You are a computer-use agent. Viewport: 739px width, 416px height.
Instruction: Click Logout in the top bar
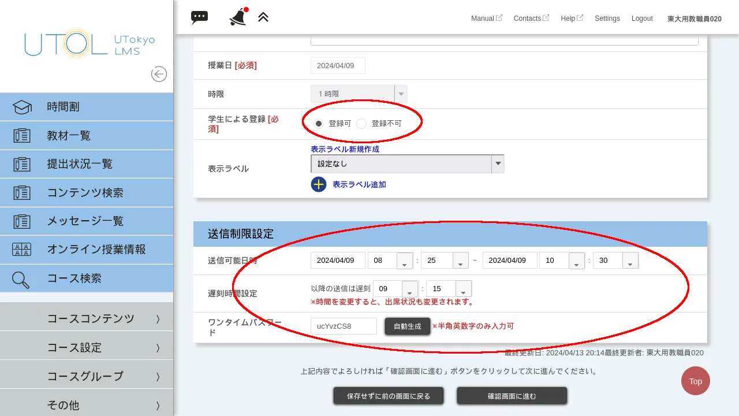tap(642, 18)
